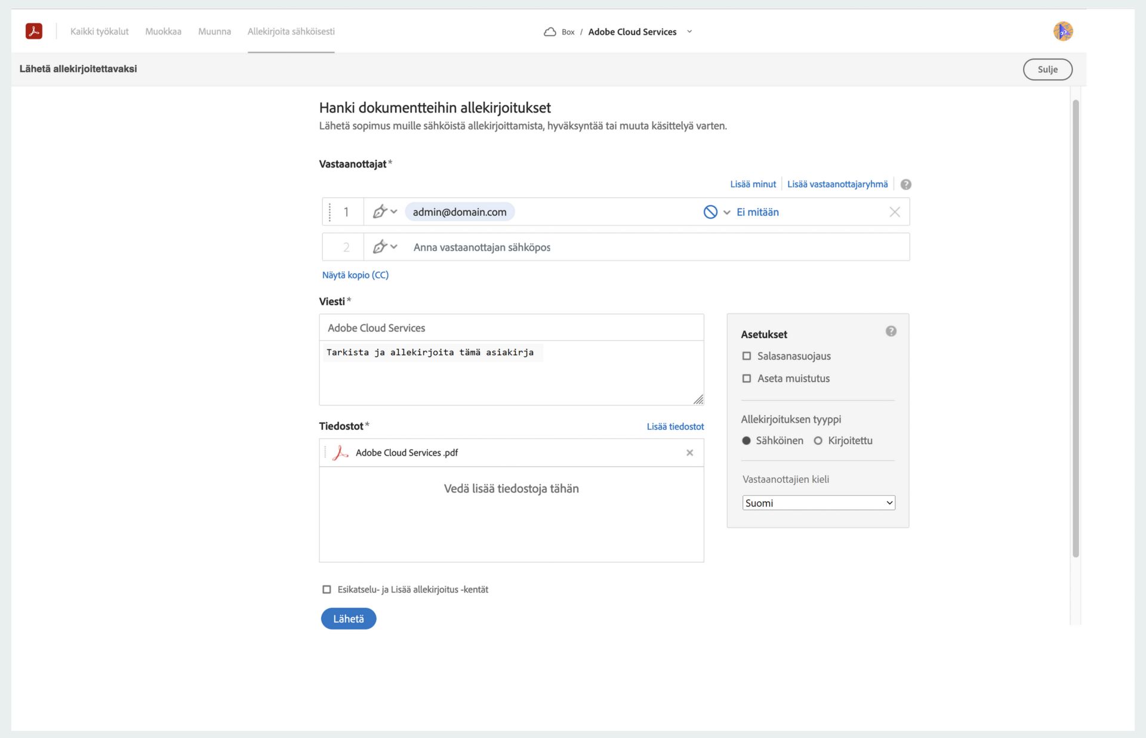The width and height of the screenshot is (1146, 738).
Task: Select the Kirjoitettu signature type
Action: 818,441
